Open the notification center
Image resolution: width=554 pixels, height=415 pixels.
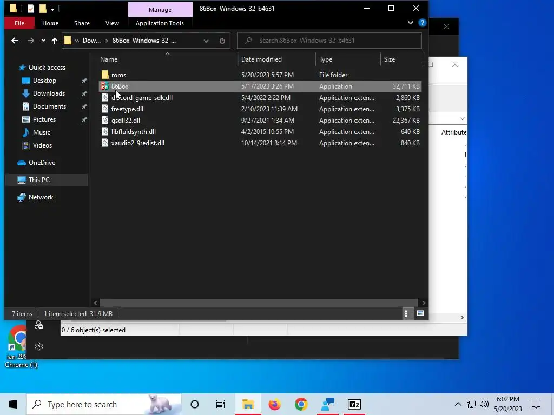point(536,404)
